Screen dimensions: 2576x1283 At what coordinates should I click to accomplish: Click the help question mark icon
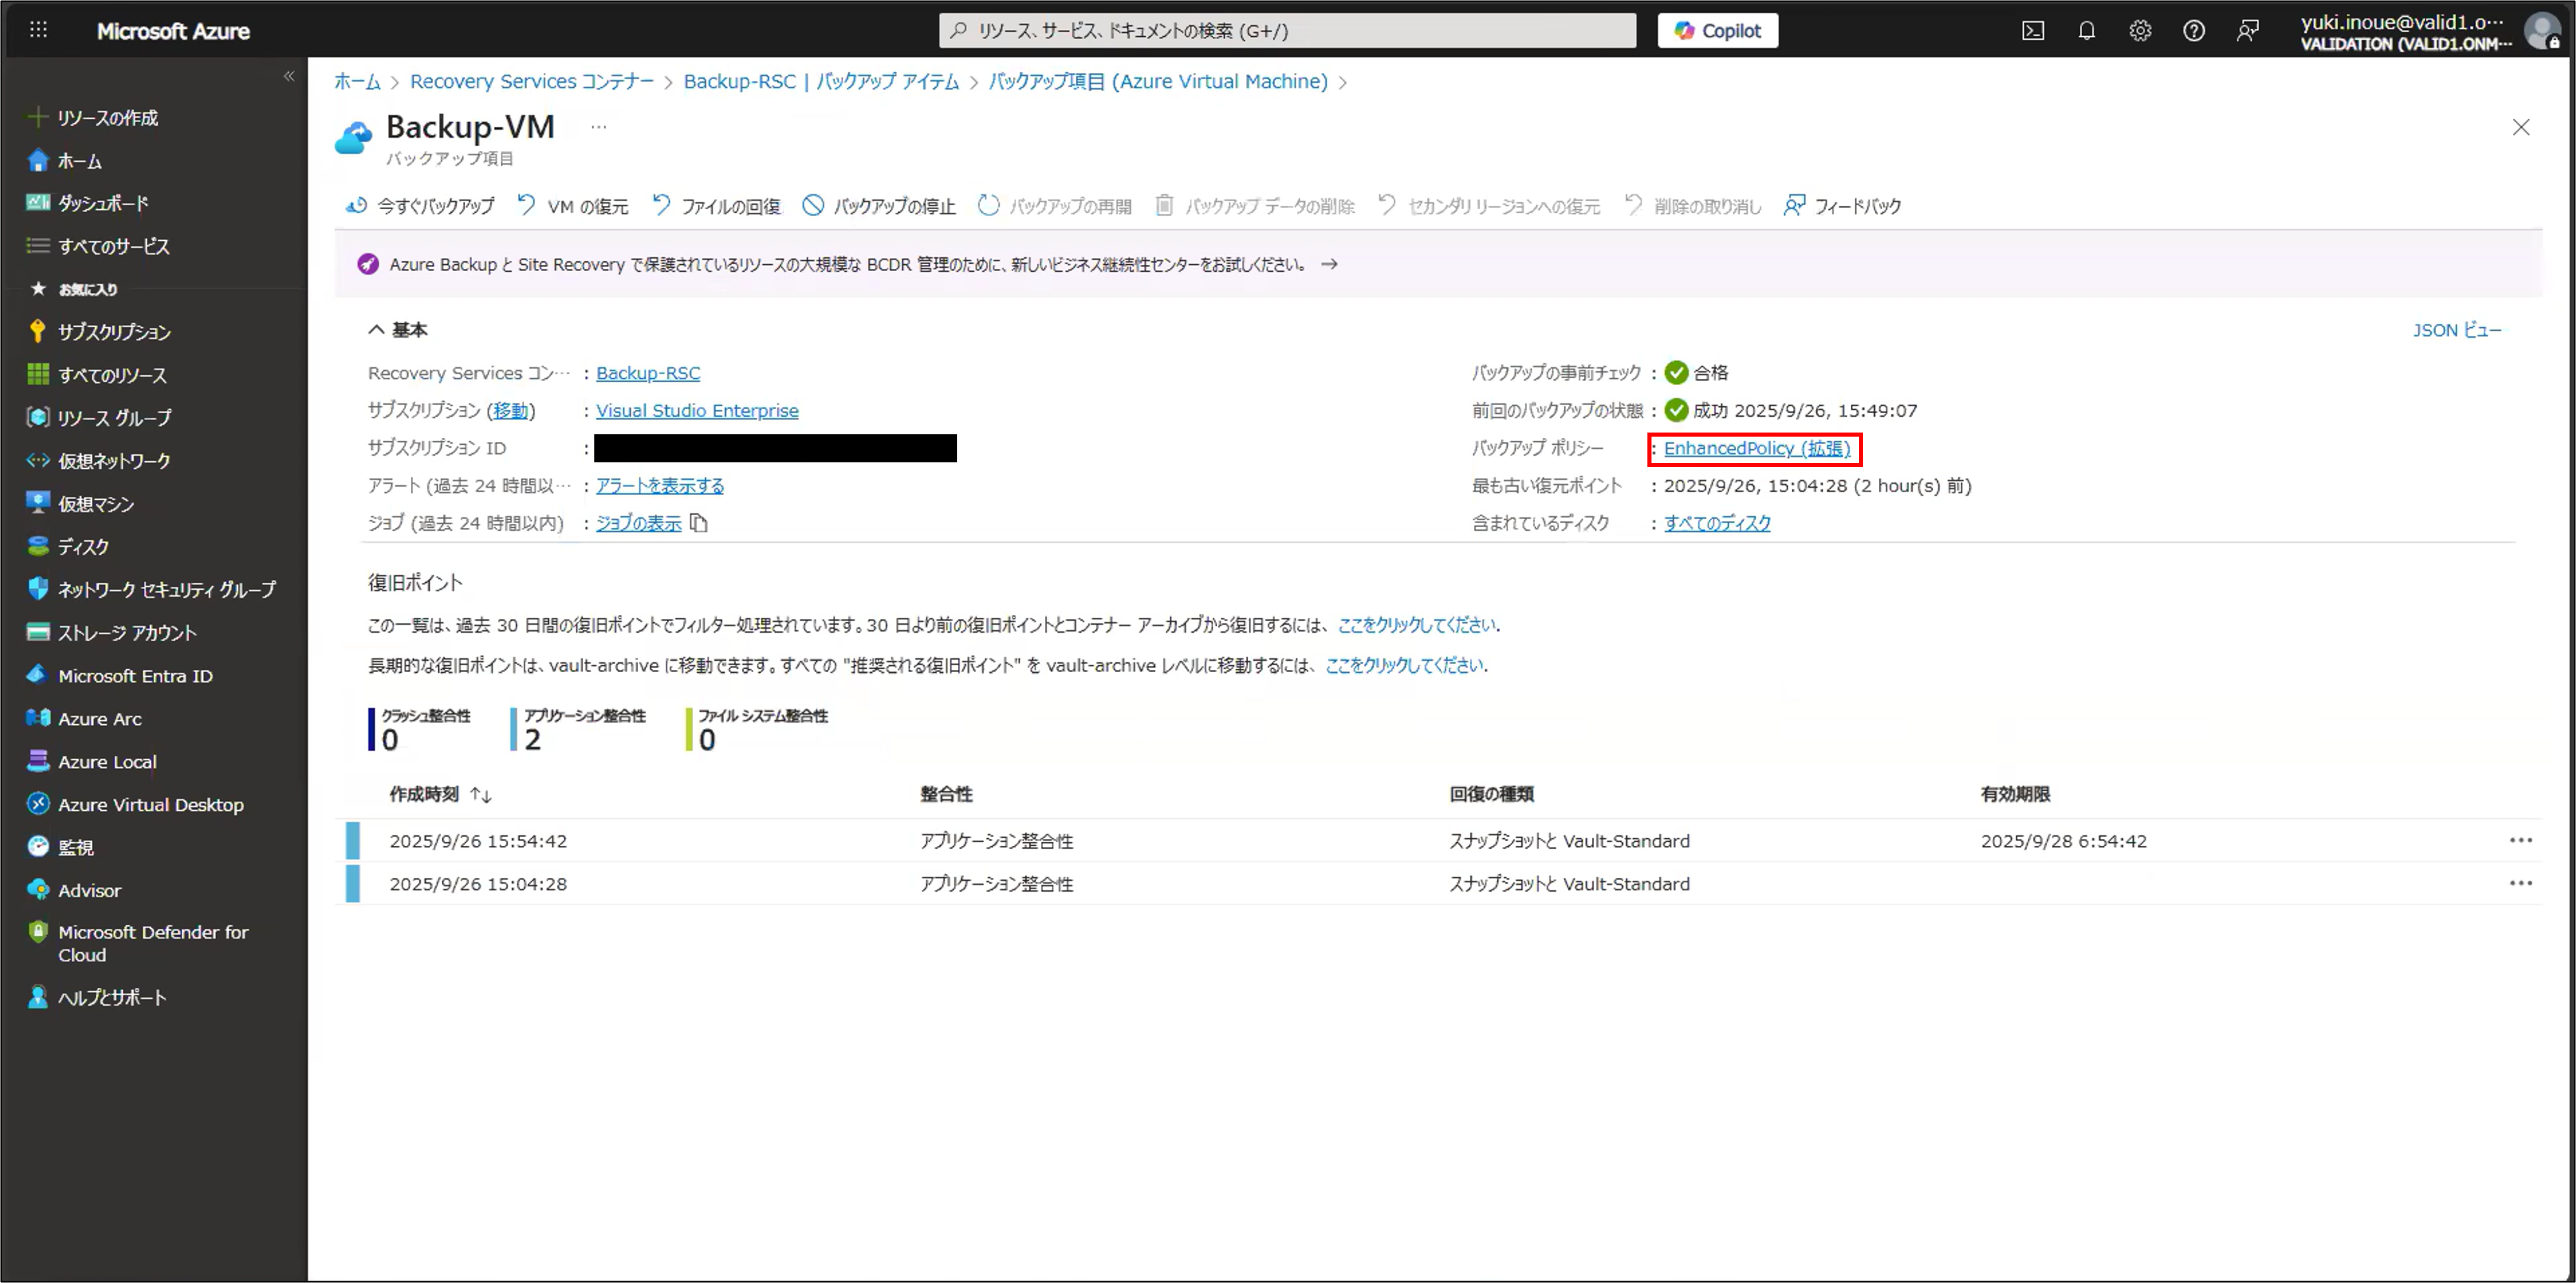(x=2193, y=31)
